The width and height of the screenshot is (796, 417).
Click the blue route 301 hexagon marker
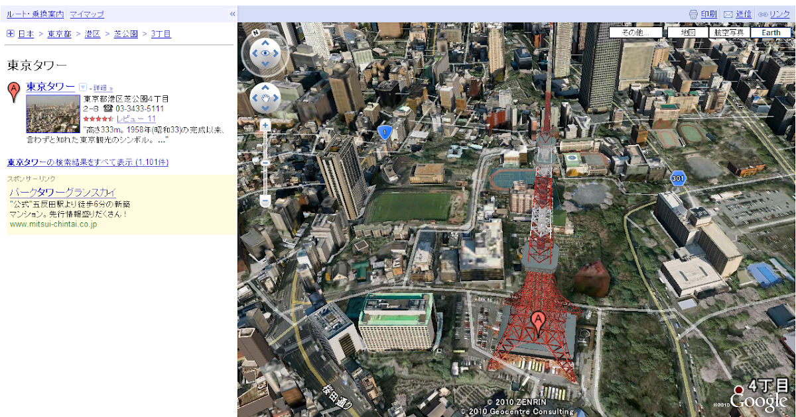coord(677,178)
